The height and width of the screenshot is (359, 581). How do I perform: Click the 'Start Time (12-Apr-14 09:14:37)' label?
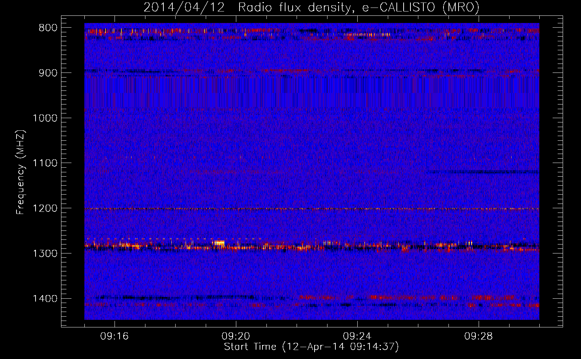311,347
